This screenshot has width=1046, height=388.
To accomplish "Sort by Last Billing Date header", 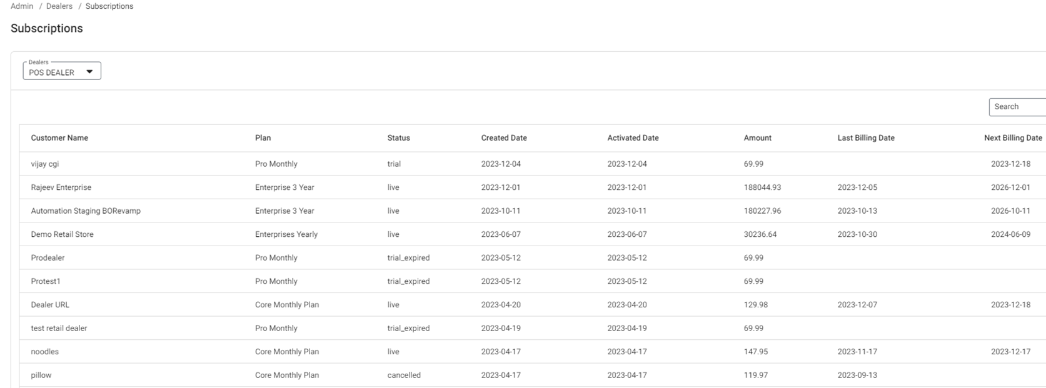I will (865, 138).
